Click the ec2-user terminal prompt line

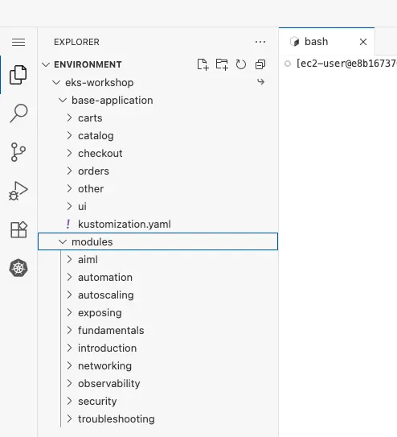point(346,64)
